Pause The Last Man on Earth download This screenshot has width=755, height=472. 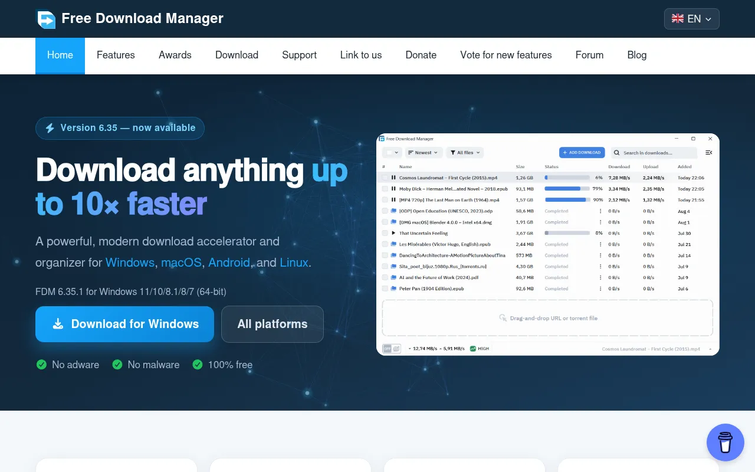[393, 200]
